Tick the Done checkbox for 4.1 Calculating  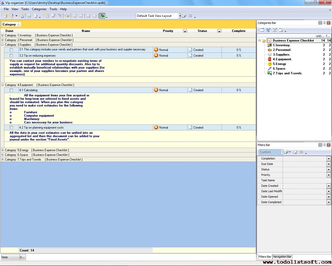11,90
